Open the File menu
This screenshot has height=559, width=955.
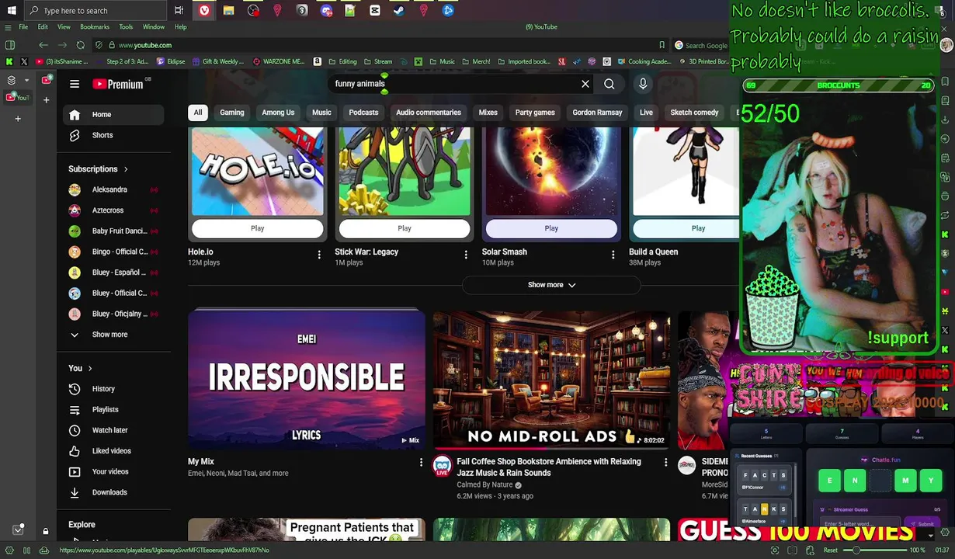point(23,27)
